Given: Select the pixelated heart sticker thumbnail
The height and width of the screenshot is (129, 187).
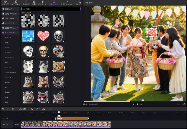Looking at the screenshot, I should point(43,36).
